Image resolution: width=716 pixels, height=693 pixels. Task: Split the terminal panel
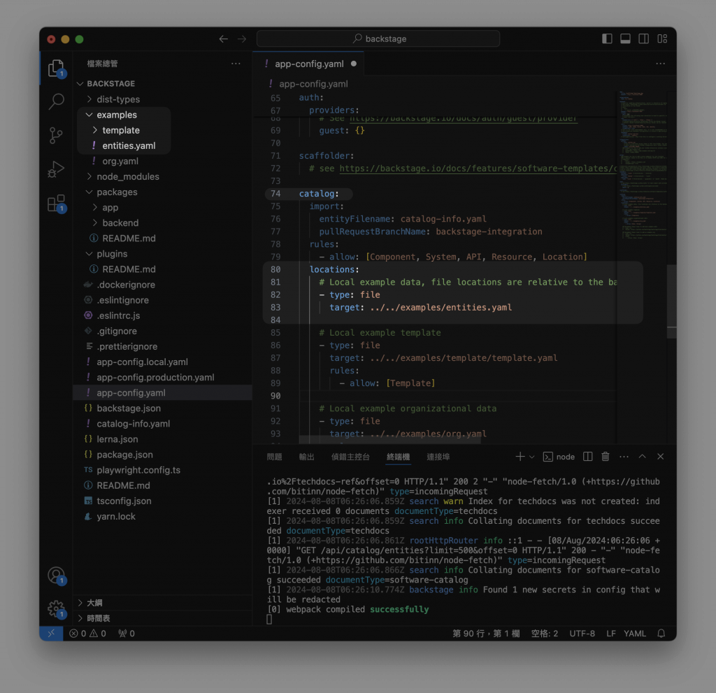(x=587, y=457)
